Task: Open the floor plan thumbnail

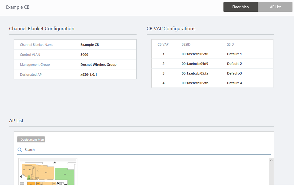Action: [48, 171]
